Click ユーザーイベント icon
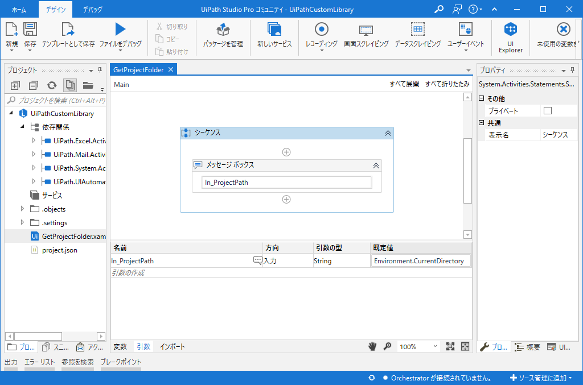This screenshot has height=385, width=583. 466,29
